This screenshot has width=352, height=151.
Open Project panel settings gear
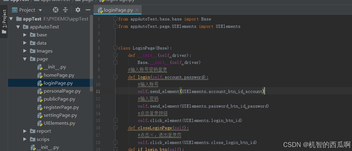78,10
